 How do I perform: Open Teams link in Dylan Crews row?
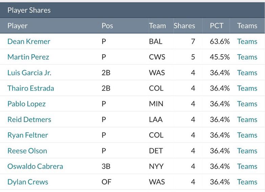click(247, 182)
